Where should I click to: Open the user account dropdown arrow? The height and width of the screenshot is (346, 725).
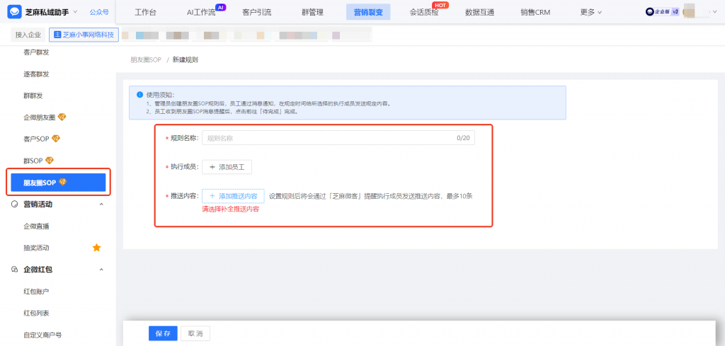717,12
